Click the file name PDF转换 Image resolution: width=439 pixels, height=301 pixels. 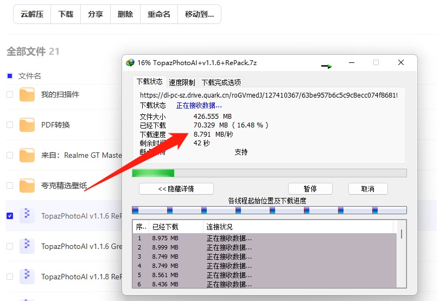[x=55, y=125]
